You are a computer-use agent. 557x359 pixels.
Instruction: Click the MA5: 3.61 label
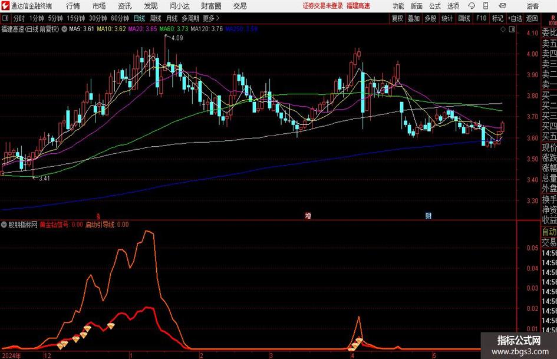pos(81,29)
